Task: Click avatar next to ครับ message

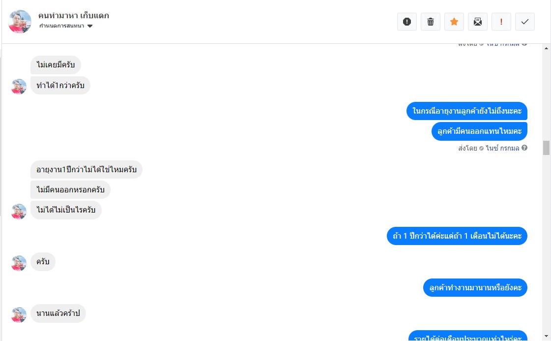Action: tap(19, 263)
